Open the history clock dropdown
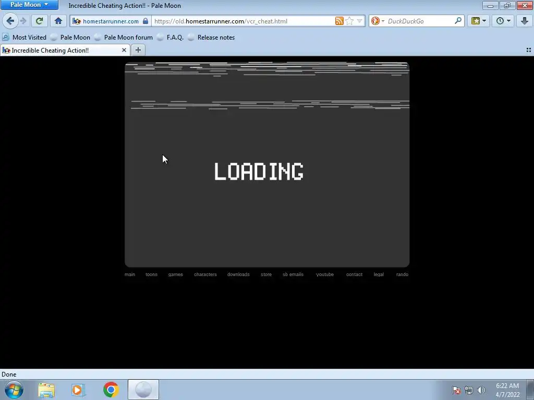The image size is (534, 400). click(x=503, y=21)
